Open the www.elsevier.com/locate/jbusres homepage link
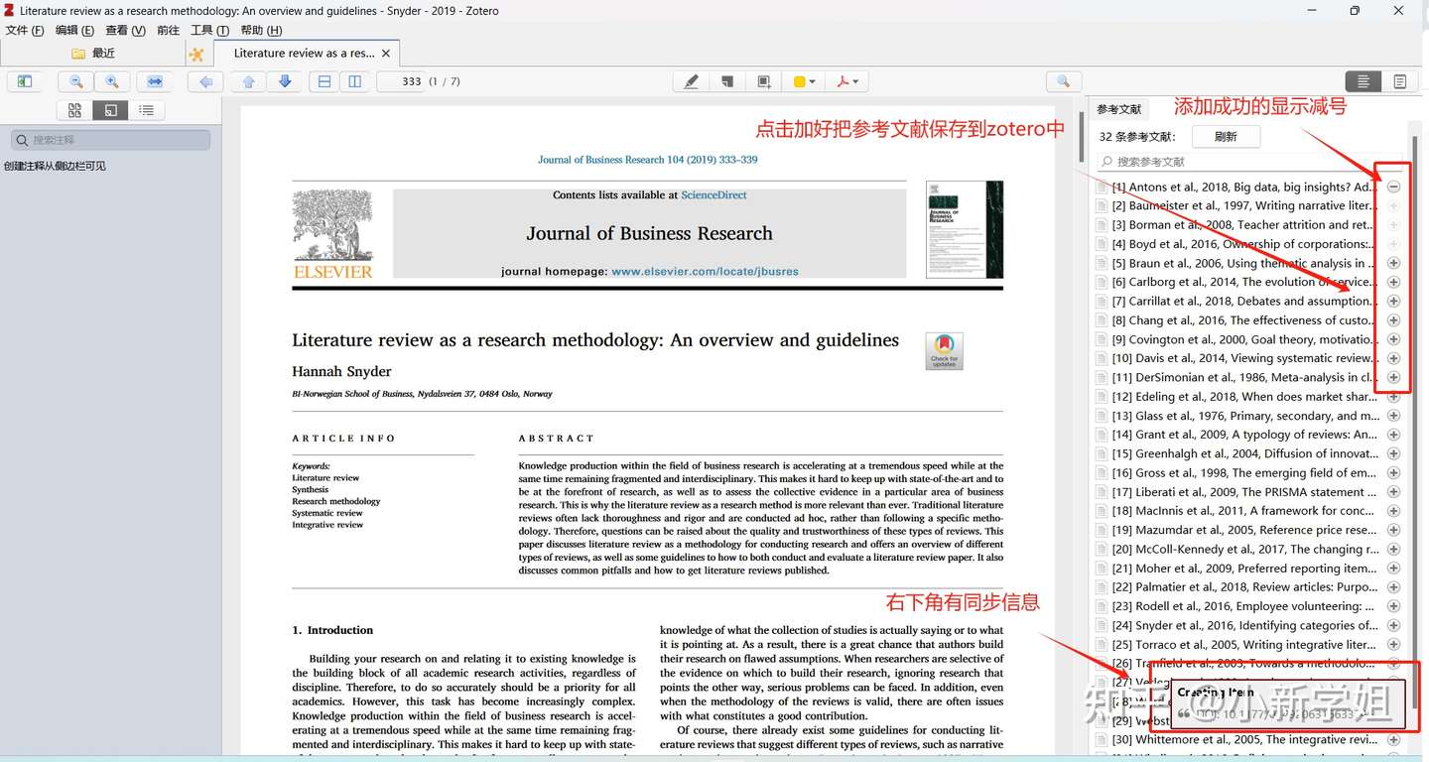The image size is (1429, 762). (x=705, y=271)
